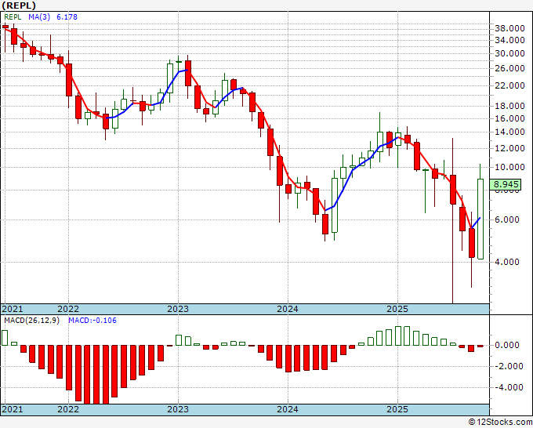Click the latest tall green candlestick
Viewport: 533px width, 428px height.
pos(480,219)
